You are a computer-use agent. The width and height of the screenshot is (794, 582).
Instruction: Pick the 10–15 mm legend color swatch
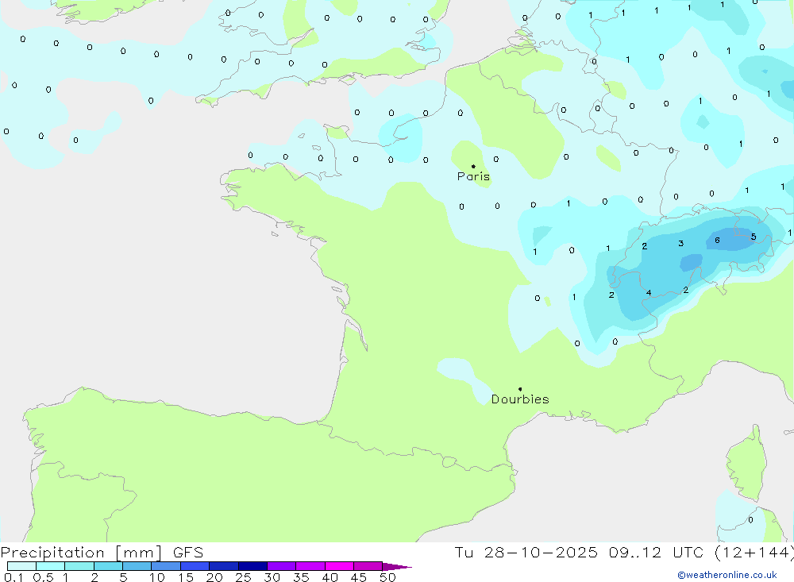(x=166, y=566)
